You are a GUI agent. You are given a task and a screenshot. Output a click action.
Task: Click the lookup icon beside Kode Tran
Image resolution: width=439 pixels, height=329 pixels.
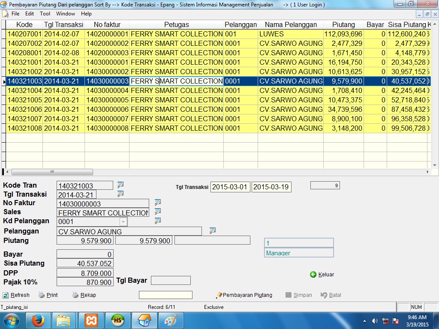(120, 185)
